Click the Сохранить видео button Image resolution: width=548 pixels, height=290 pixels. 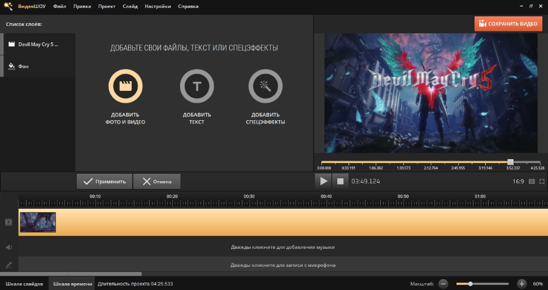coord(508,24)
